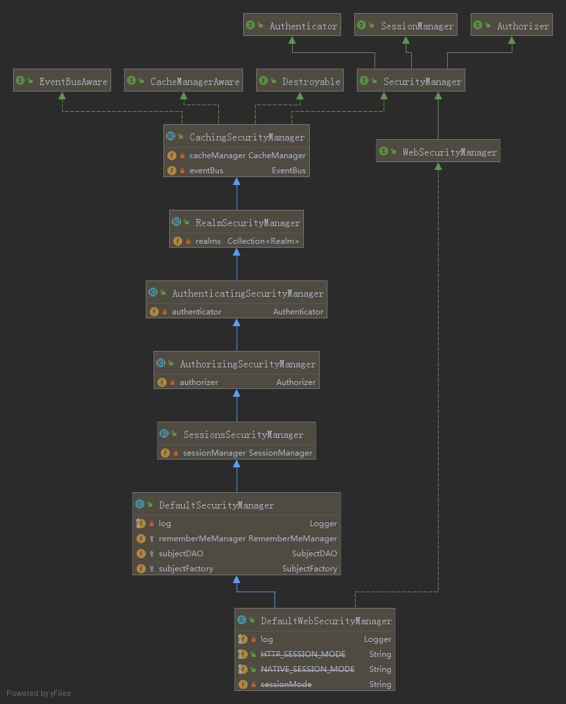566x704 pixels.
Task: Select the AuthenticatingSecurityManager class title
Action: [x=248, y=293]
